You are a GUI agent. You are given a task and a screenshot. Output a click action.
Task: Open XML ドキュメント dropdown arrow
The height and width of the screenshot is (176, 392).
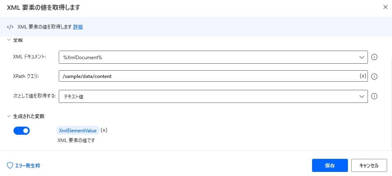pos(361,57)
